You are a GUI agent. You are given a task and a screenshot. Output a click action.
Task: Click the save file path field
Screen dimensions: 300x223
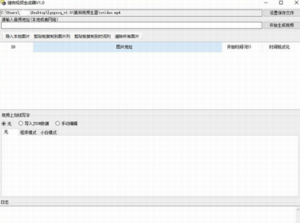[131, 13]
